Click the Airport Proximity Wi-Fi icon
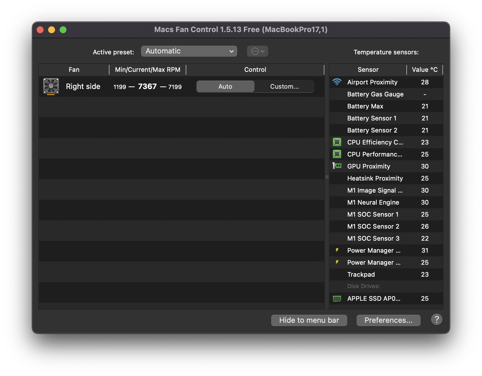 pyautogui.click(x=337, y=82)
